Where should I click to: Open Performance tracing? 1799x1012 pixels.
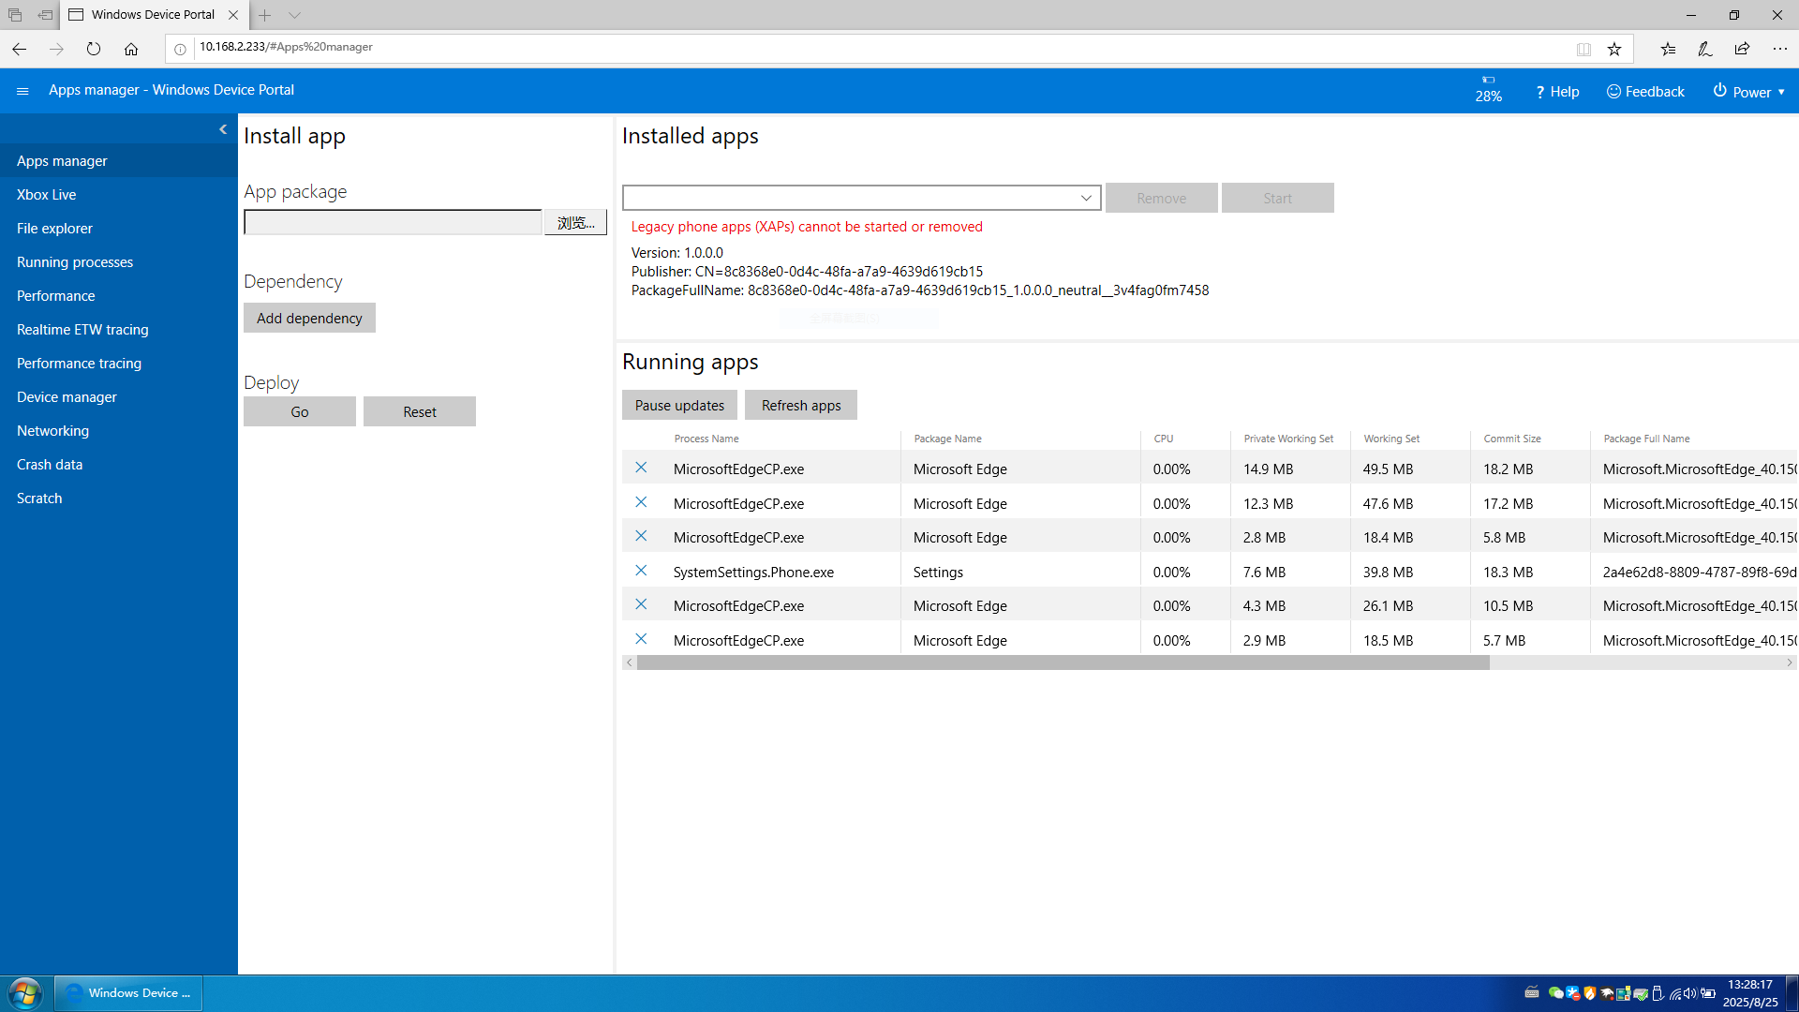point(119,364)
